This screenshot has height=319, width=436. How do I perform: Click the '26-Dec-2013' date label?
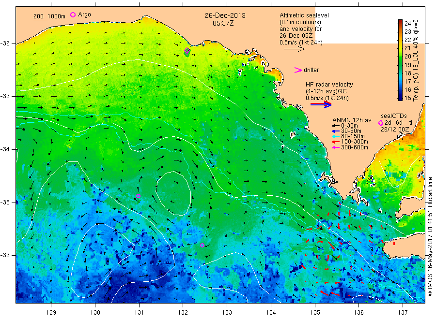[225, 15]
